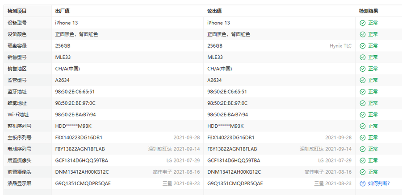The image size is (402, 195).
Task: Select the 电池序列号 row label
Action: [19, 149]
